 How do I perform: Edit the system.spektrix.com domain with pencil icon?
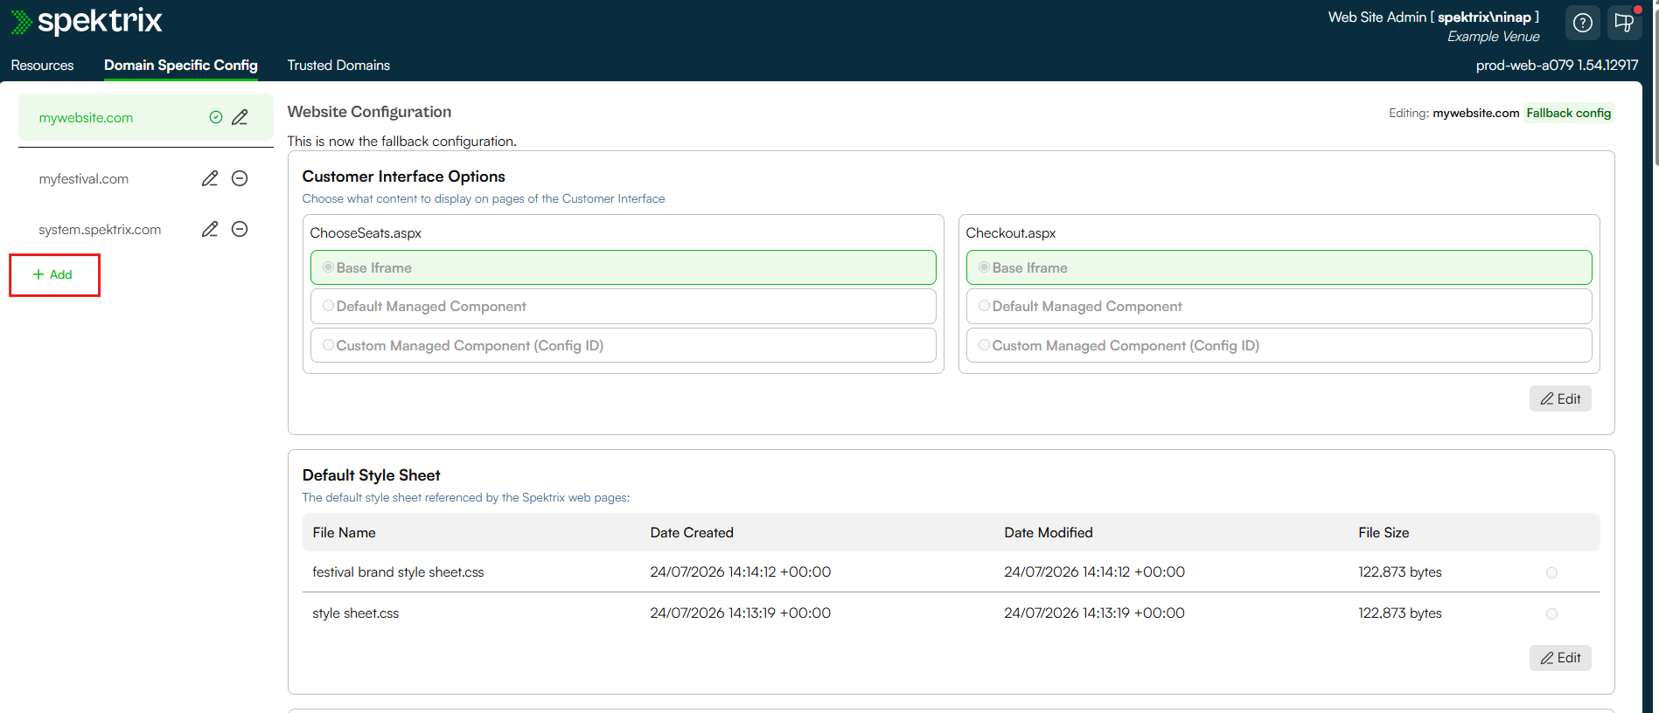(x=210, y=229)
